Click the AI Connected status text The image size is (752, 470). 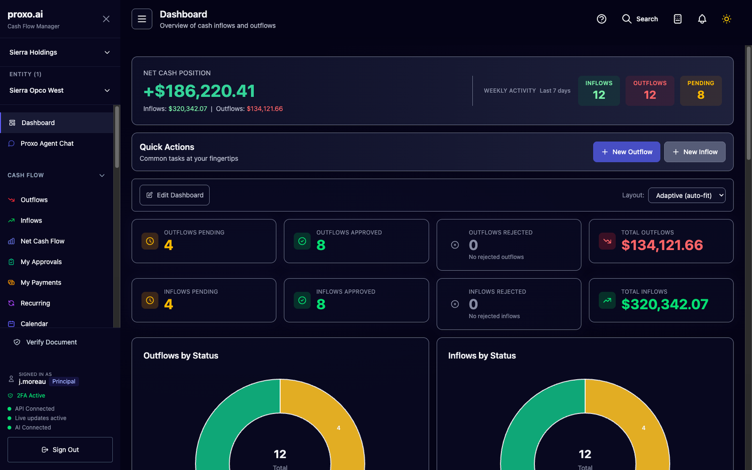[33, 428]
